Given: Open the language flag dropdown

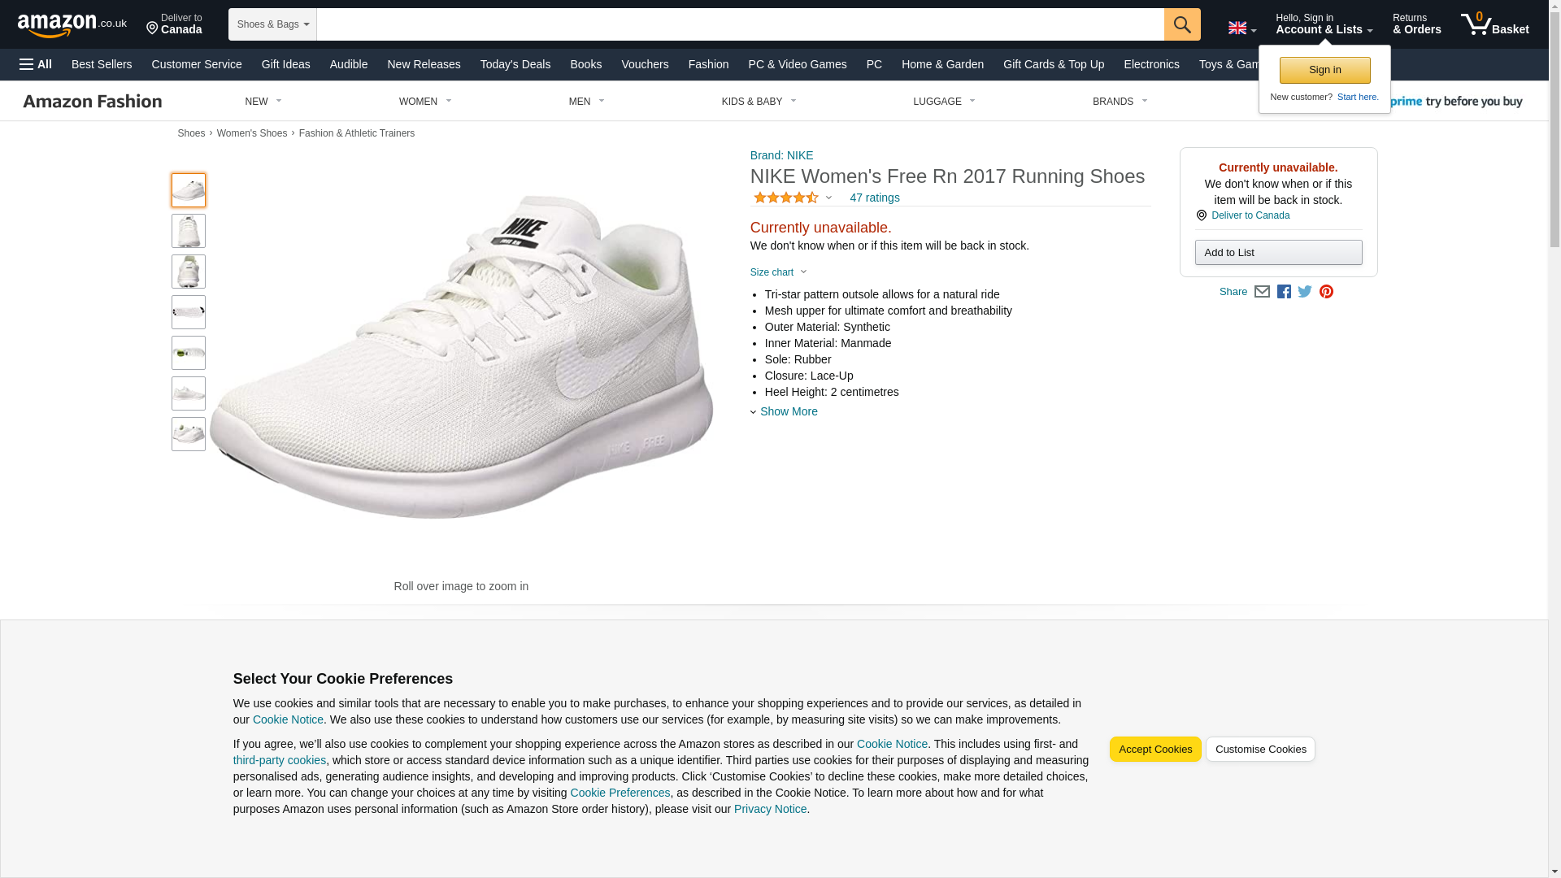Looking at the screenshot, I should click(1241, 28).
